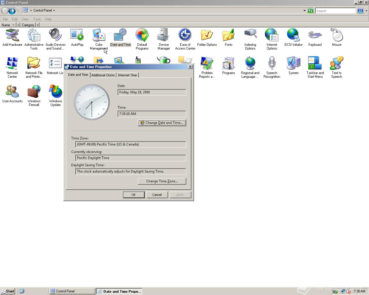369x295 pixels.
Task: Click the Category column header
Action: pyautogui.click(x=28, y=25)
